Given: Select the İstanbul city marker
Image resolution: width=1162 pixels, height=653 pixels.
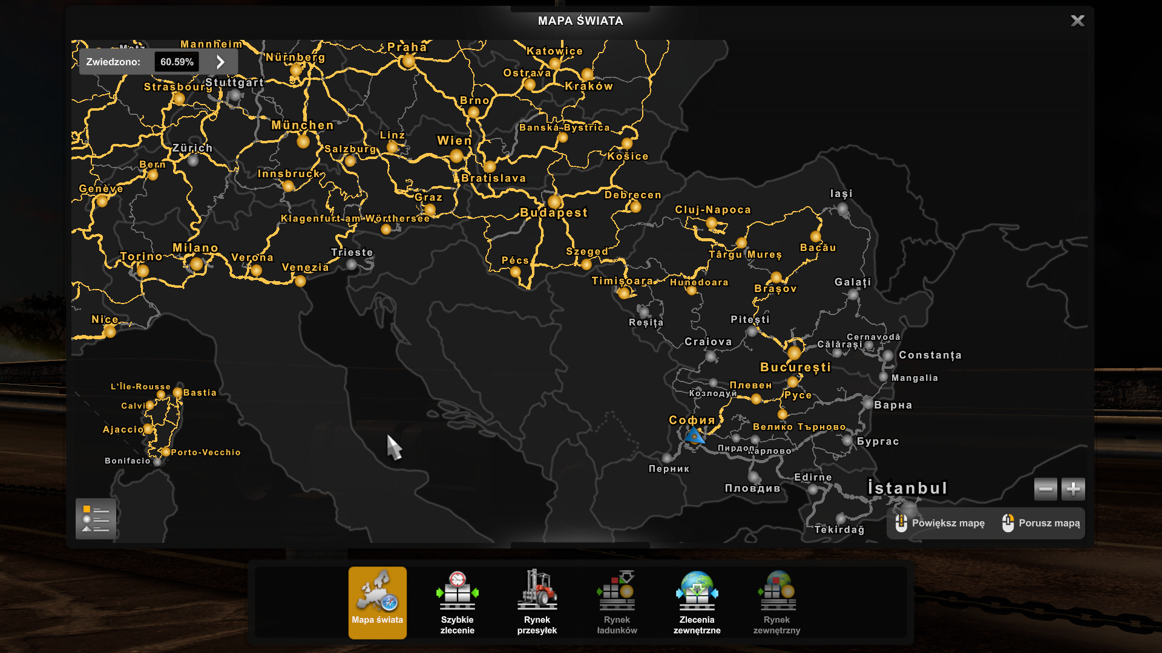Looking at the screenshot, I should pos(910,507).
